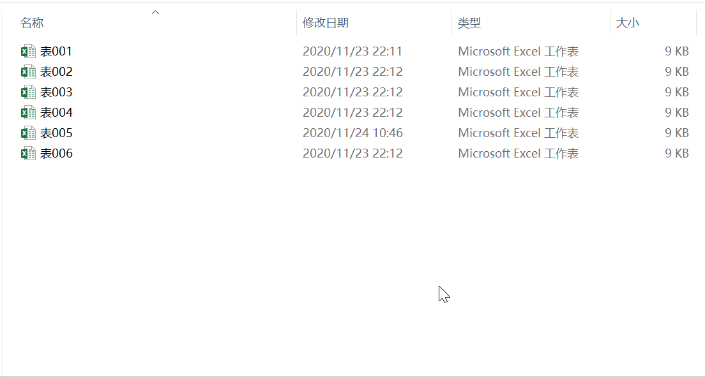This screenshot has height=377, width=705.
Task: Click the modified date of 表002
Action: pyautogui.click(x=352, y=72)
